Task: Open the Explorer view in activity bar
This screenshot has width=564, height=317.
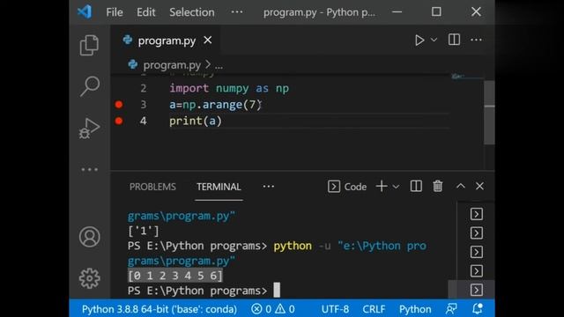Action: click(89, 45)
